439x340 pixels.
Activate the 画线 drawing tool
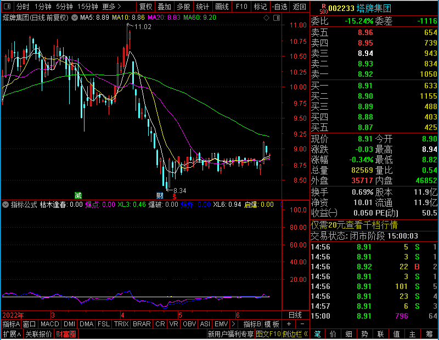pyautogui.click(x=222, y=7)
